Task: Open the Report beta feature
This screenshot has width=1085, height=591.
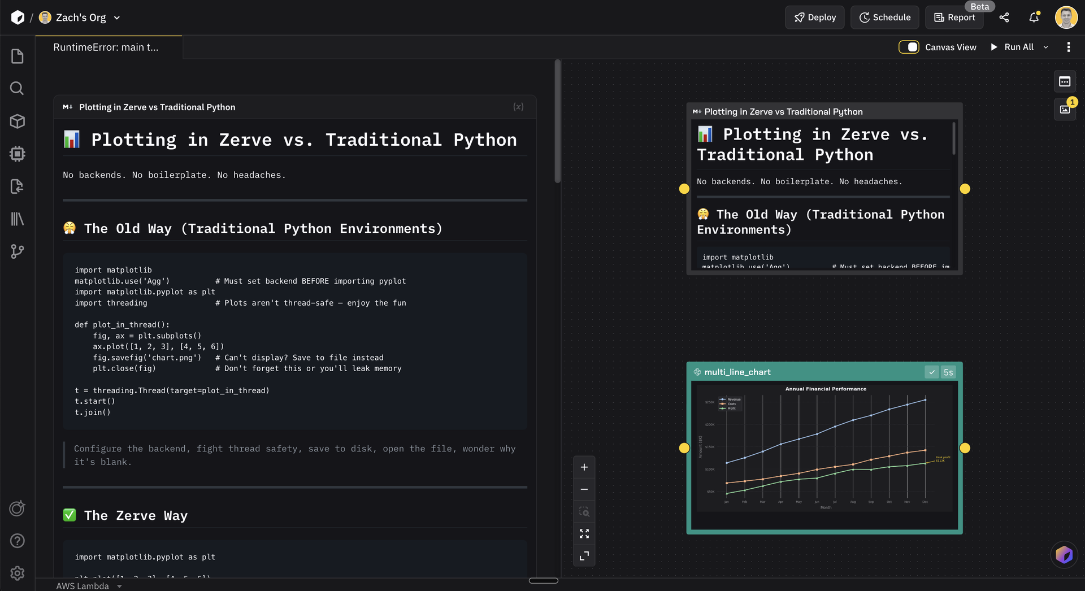Action: click(x=954, y=18)
